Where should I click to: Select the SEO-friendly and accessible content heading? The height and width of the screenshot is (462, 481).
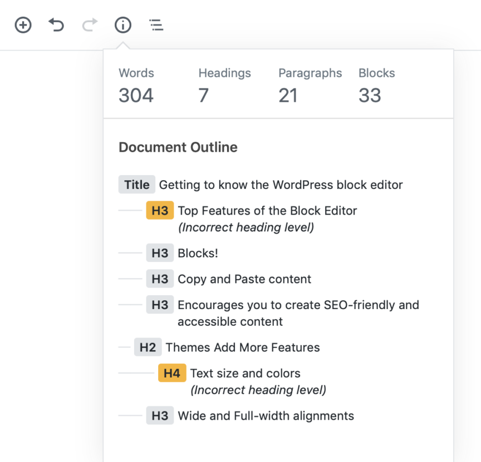coord(298,313)
